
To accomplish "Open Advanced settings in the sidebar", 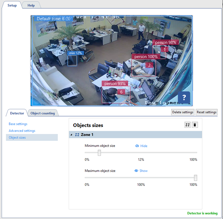I will [x=22, y=131].
